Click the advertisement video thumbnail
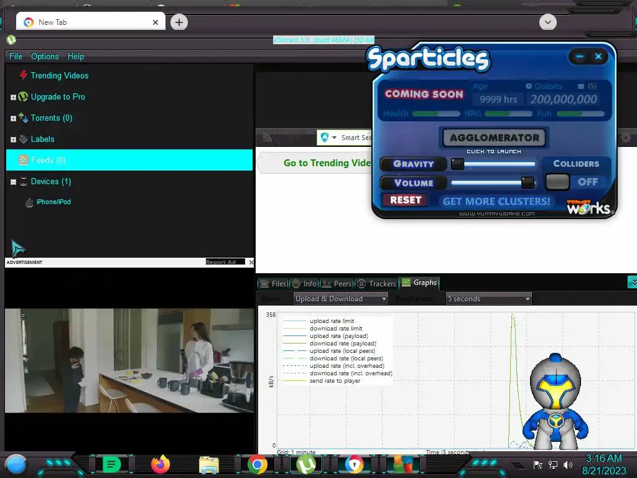Image resolution: width=637 pixels, height=478 pixels. [x=129, y=360]
